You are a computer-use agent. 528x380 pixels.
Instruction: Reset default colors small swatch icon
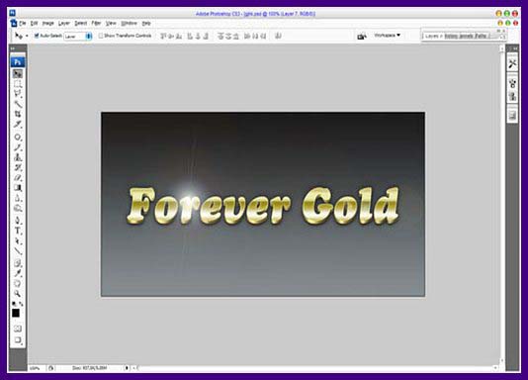(14, 304)
